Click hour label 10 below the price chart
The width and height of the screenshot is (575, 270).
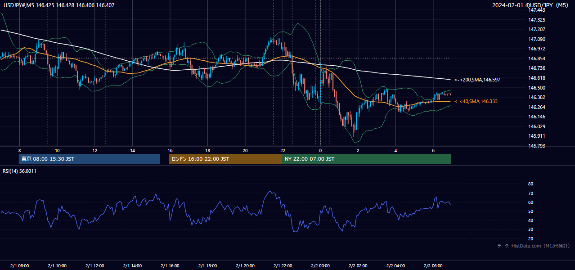[57, 150]
